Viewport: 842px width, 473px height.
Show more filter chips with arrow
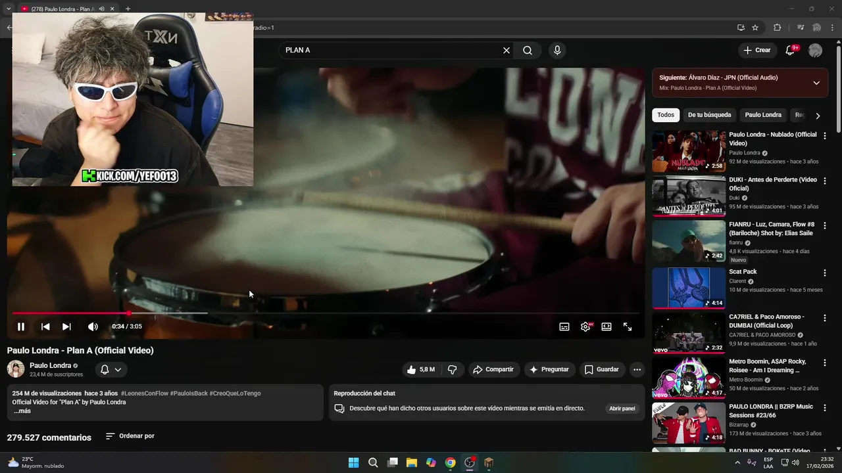tap(818, 116)
